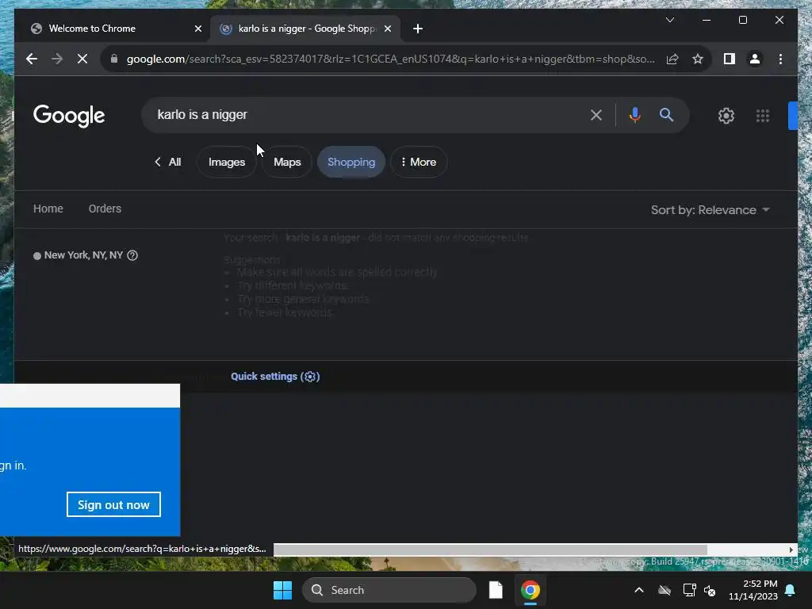Click the scrollbar right arrow
The width and height of the screenshot is (812, 609).
coord(791,550)
